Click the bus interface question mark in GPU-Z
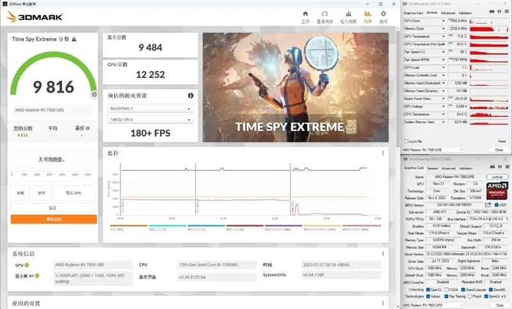The height and width of the screenshot is (309, 512). click(x=507, y=219)
